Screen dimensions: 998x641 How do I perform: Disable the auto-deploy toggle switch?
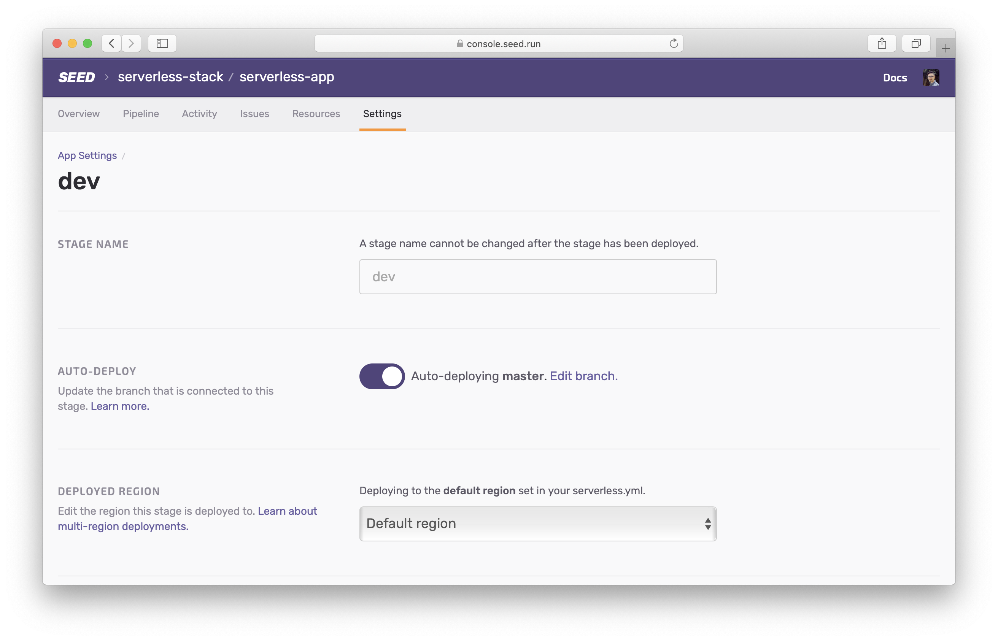tap(382, 376)
